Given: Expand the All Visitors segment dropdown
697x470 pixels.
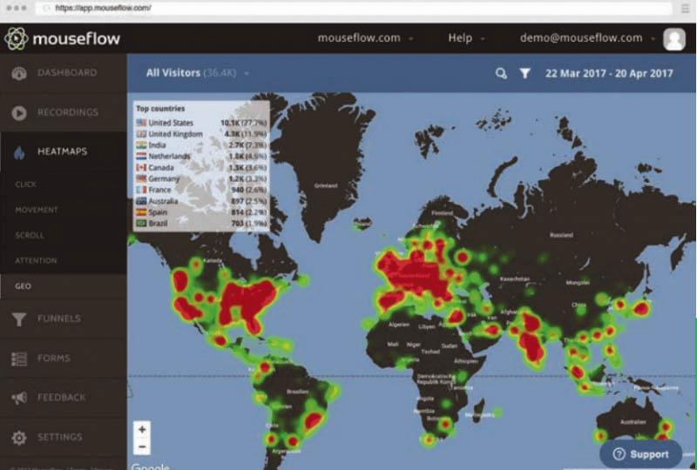Looking at the screenshot, I should coord(199,73).
